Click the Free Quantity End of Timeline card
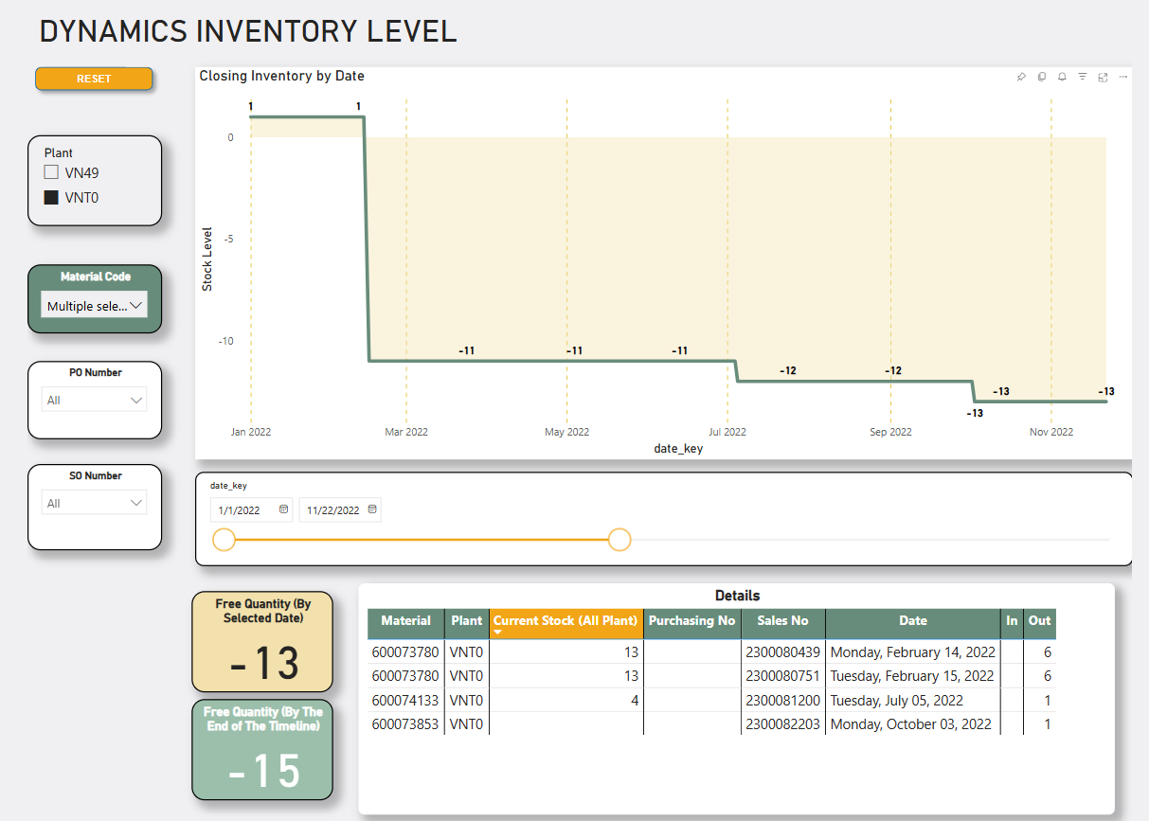 coord(262,750)
